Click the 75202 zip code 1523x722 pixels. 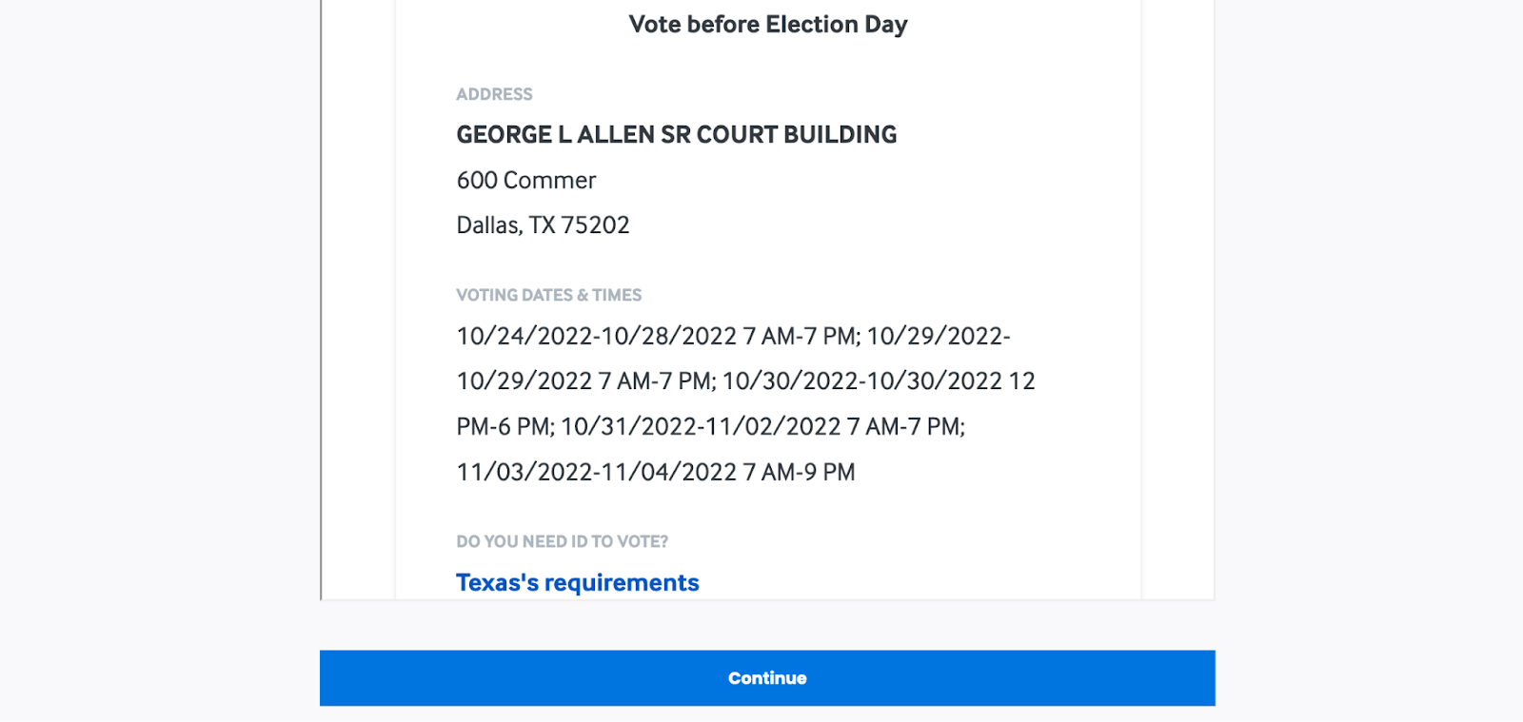(595, 225)
